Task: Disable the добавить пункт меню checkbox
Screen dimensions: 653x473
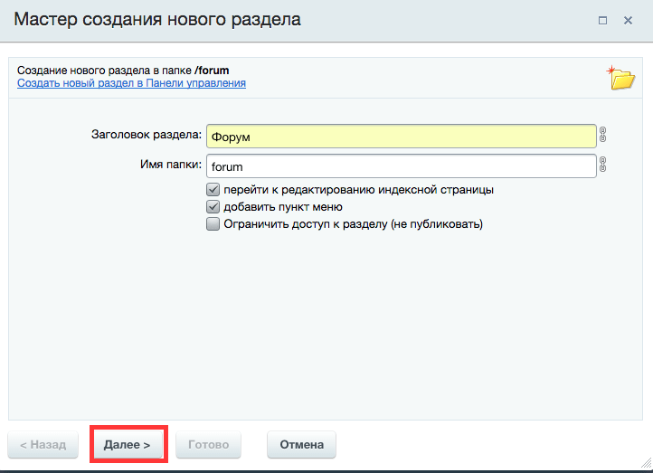Action: click(213, 207)
